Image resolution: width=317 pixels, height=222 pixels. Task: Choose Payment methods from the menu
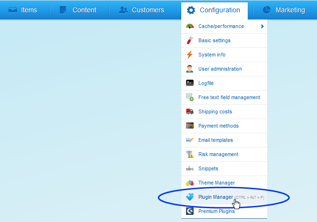[x=224, y=126]
